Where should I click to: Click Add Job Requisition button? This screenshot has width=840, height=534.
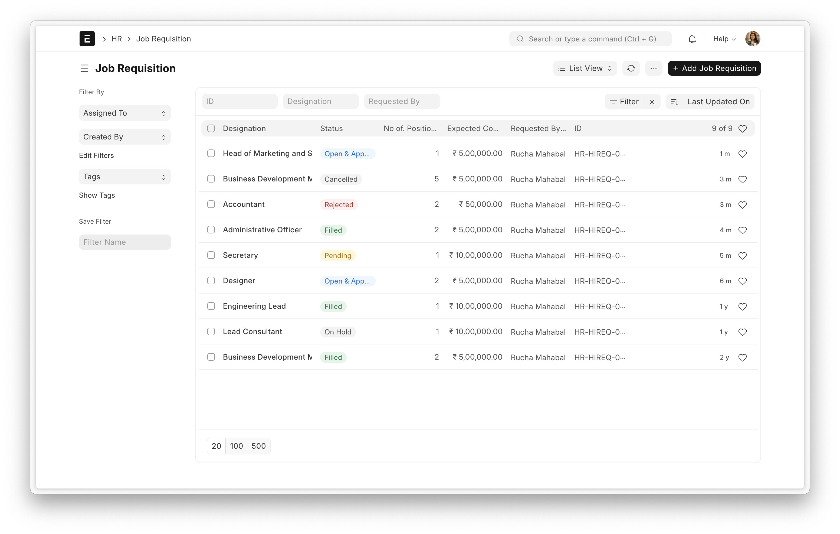(x=714, y=69)
